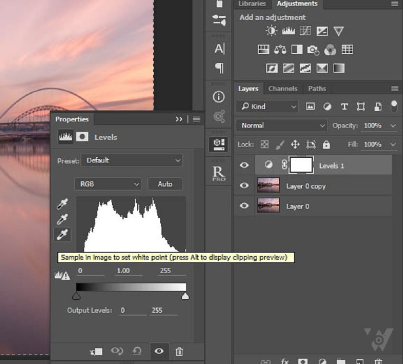Screen dimensions: 403x364
Task: Select the gray point eyedropper
Action: click(x=62, y=219)
